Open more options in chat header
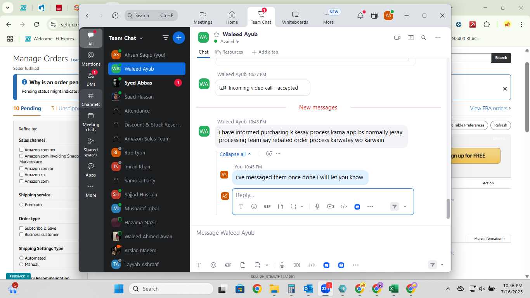The height and width of the screenshot is (298, 530). tap(438, 38)
